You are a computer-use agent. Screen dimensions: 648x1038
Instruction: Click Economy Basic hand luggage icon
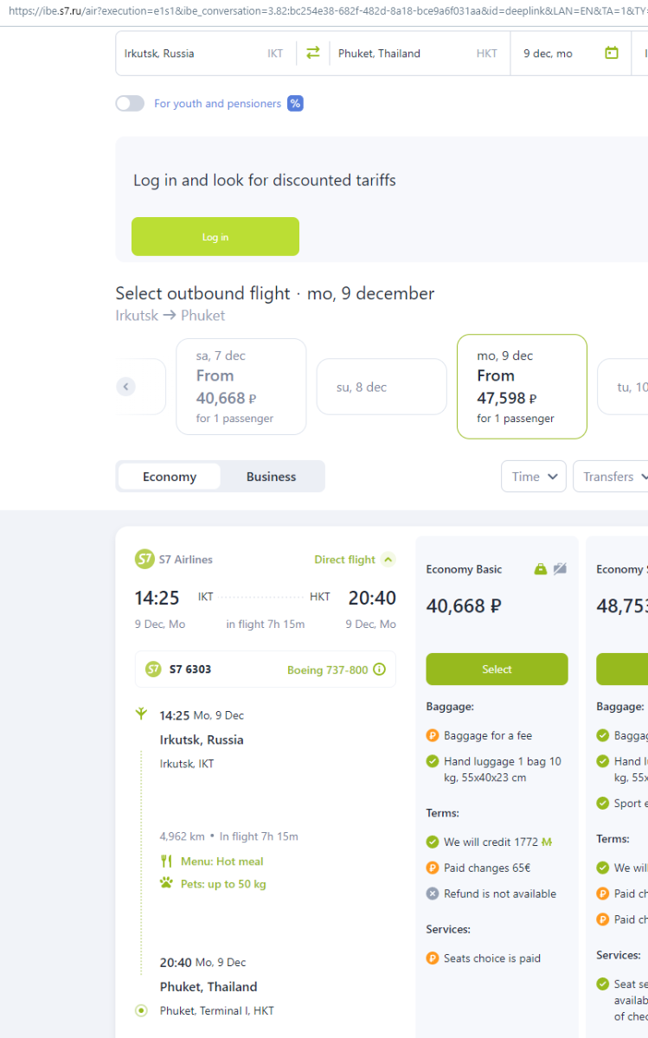[x=541, y=569]
